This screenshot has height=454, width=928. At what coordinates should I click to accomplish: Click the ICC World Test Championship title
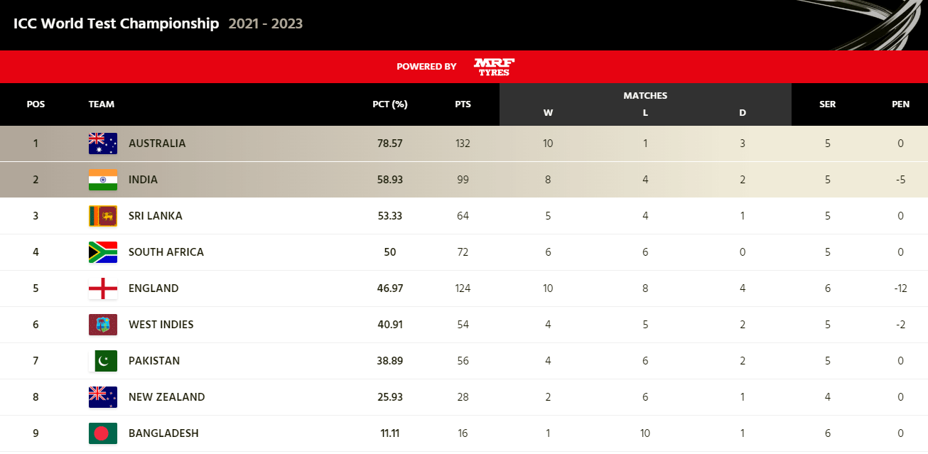coord(117,23)
